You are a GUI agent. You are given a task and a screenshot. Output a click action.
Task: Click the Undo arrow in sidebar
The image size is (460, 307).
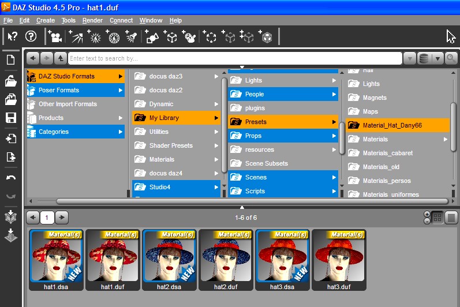click(x=11, y=178)
